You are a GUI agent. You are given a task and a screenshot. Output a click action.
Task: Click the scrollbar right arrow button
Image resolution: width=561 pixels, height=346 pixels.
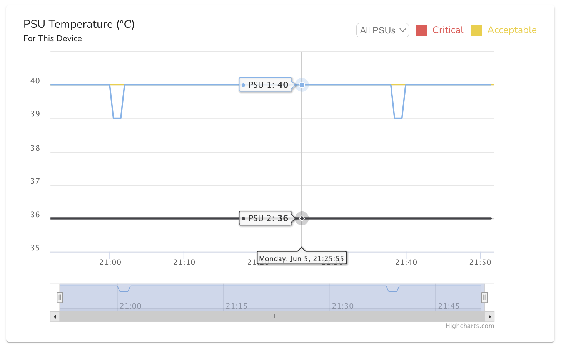(489, 317)
